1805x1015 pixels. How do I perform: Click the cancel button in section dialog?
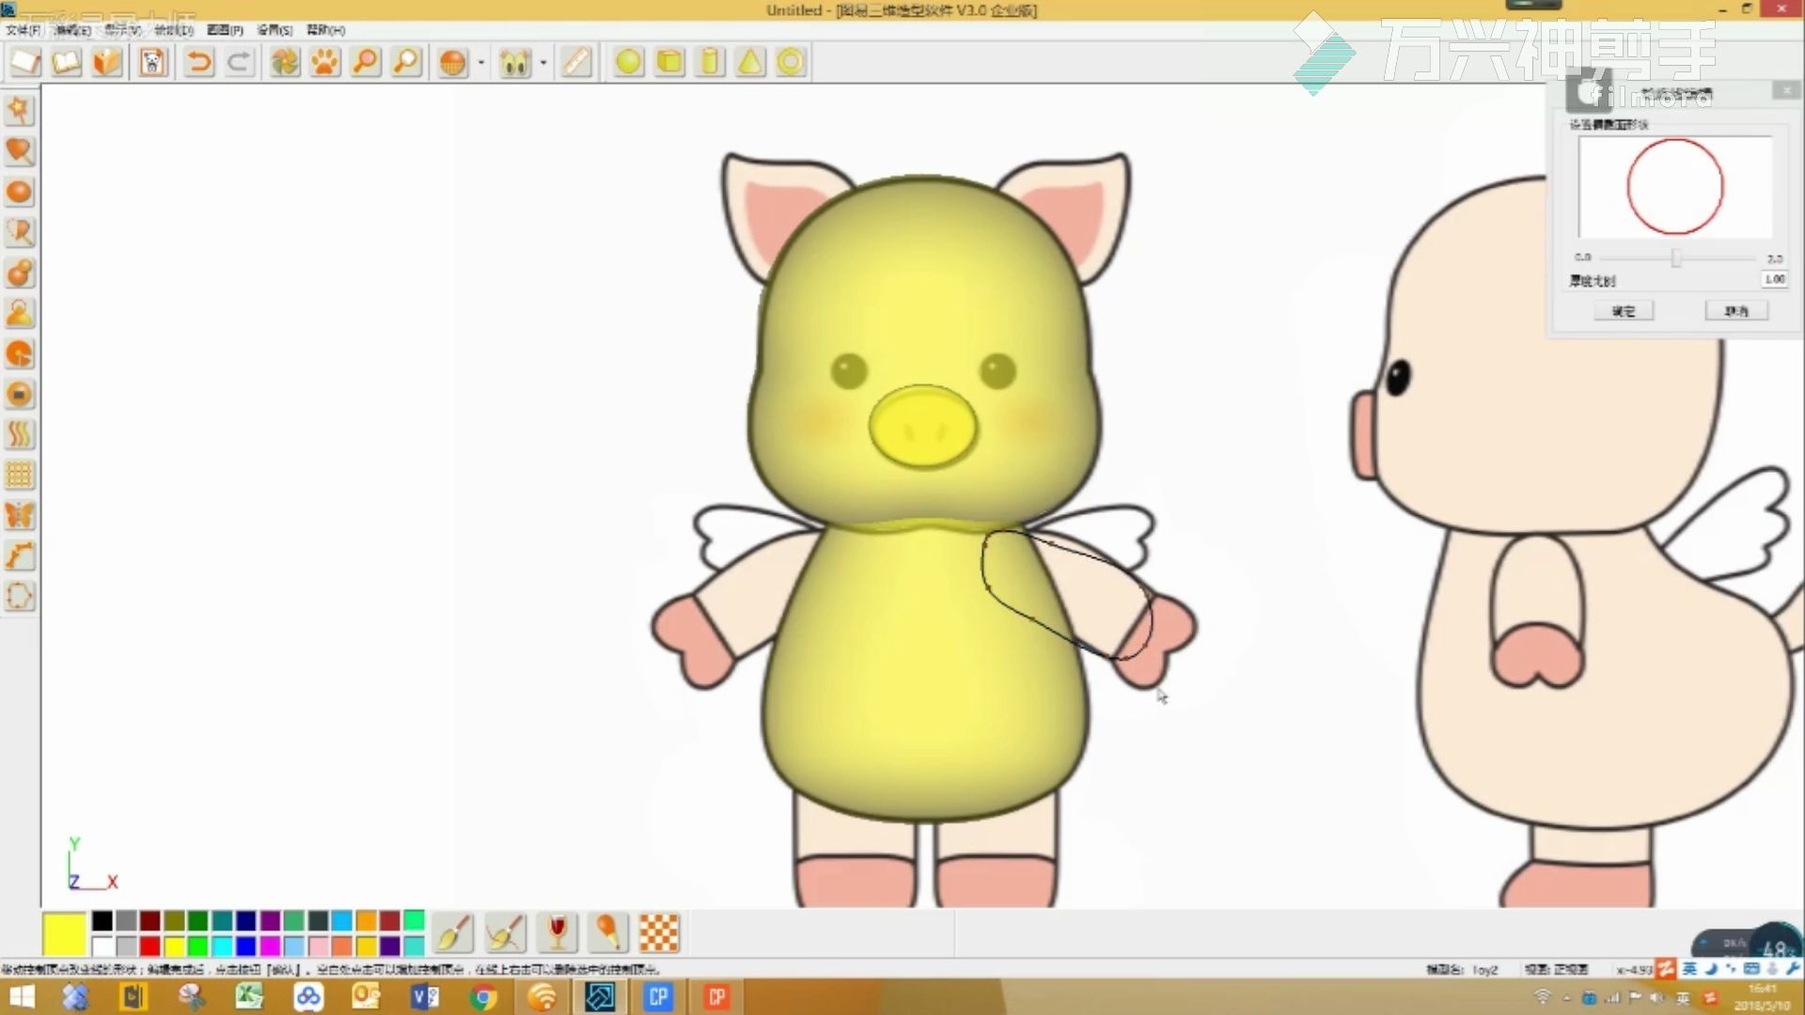(1736, 311)
